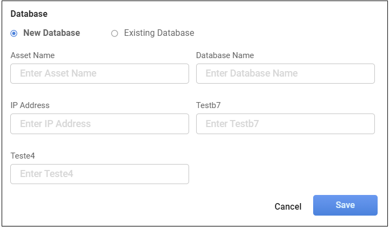Click into the Testb7 text box

tap(285, 124)
